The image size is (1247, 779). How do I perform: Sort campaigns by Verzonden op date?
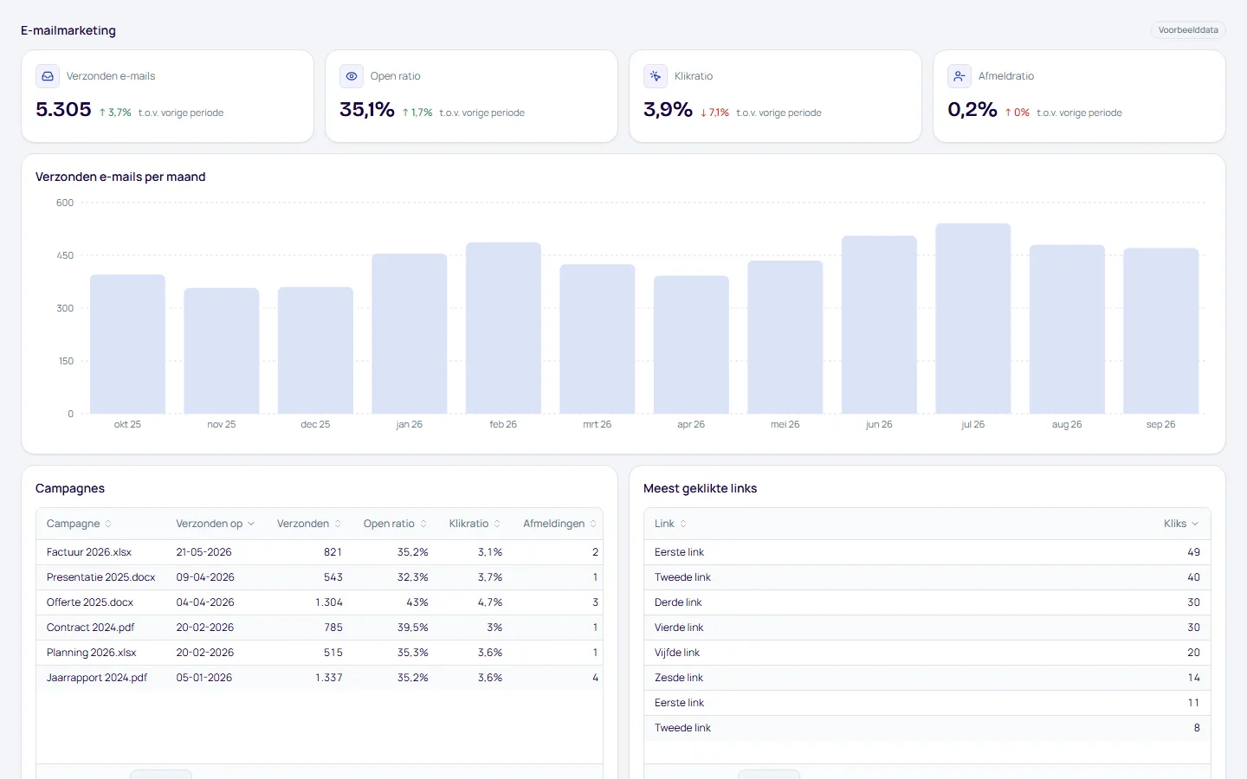(216, 524)
